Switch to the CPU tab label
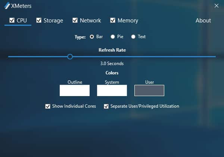The image size is (224, 157). click(22, 21)
